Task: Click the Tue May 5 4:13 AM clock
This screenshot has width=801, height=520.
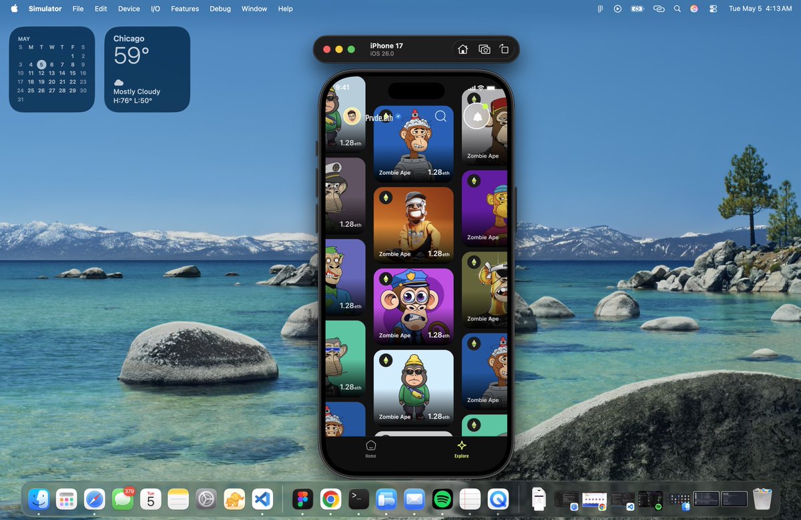Action: click(x=760, y=9)
